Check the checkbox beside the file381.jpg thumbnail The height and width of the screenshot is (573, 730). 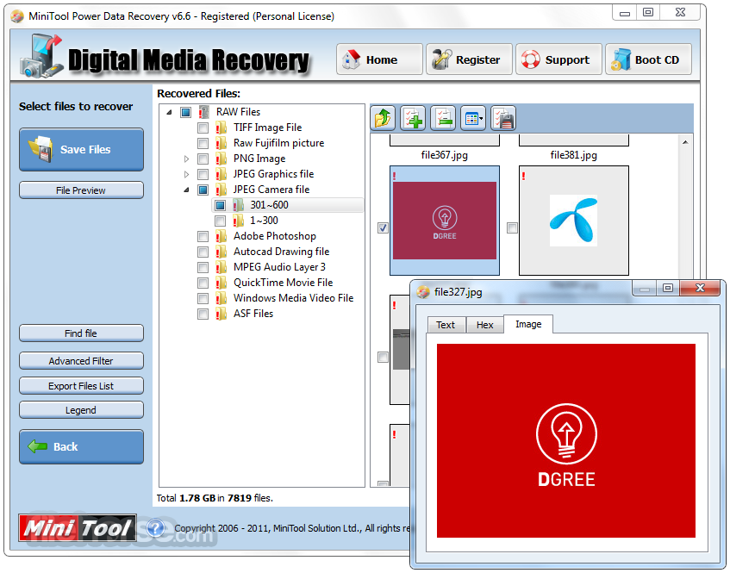(512, 227)
